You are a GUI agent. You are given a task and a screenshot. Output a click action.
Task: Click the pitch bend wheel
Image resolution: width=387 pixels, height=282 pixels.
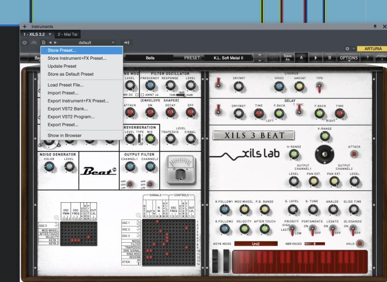point(215,261)
